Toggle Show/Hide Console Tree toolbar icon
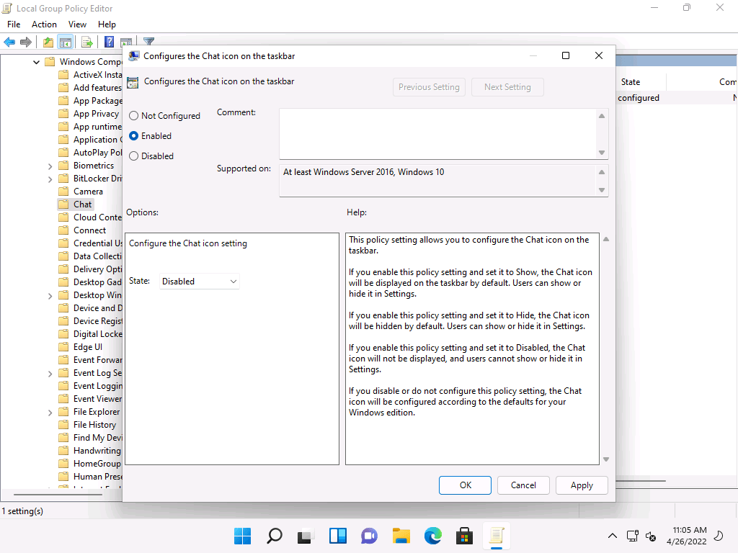 coord(65,42)
